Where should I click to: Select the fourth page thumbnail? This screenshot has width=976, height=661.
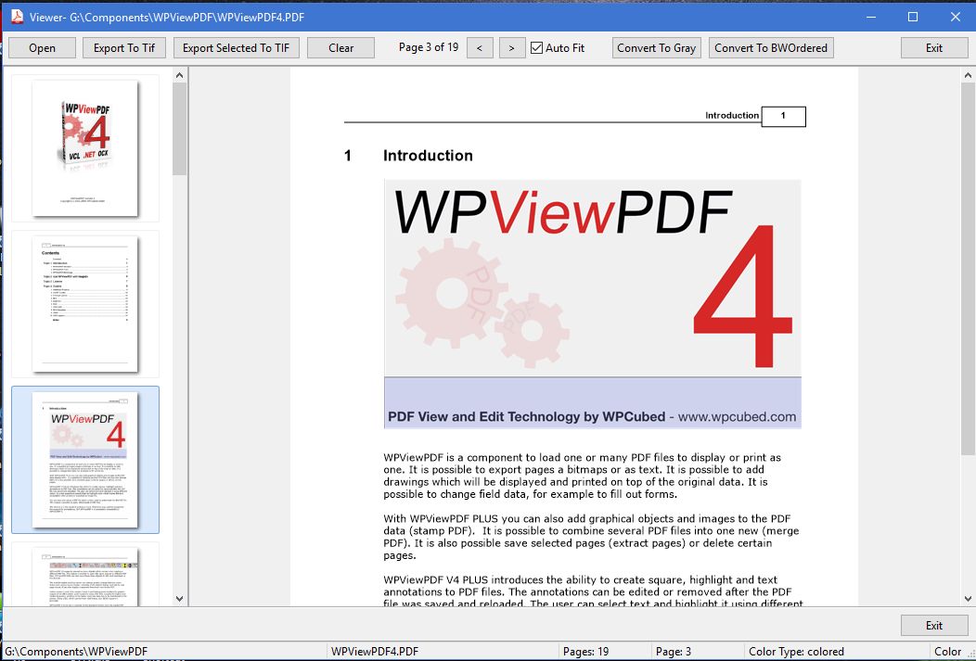point(85,574)
